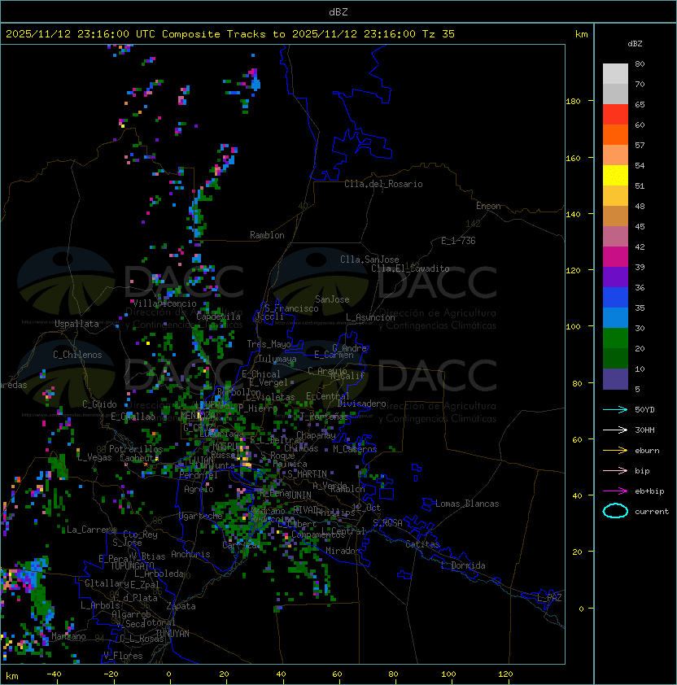This screenshot has height=685, width=677.
Task: Click the 'TUNUYAN' label on map
Action: coord(173,634)
